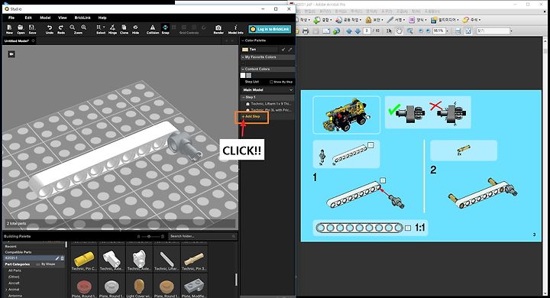Select the Aircraft category

point(14,283)
